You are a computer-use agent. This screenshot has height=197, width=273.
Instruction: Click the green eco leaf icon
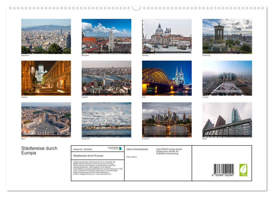coord(243,170)
